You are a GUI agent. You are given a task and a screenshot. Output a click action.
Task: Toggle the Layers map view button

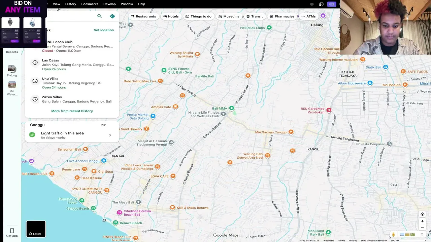[36, 229]
